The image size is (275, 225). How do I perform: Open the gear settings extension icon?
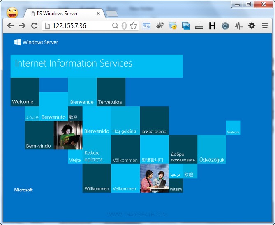pyautogui.click(x=252, y=26)
